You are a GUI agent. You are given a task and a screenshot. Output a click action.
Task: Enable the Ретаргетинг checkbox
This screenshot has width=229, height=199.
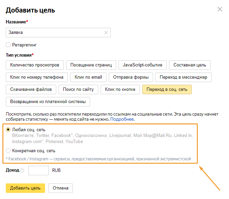coord(8,45)
